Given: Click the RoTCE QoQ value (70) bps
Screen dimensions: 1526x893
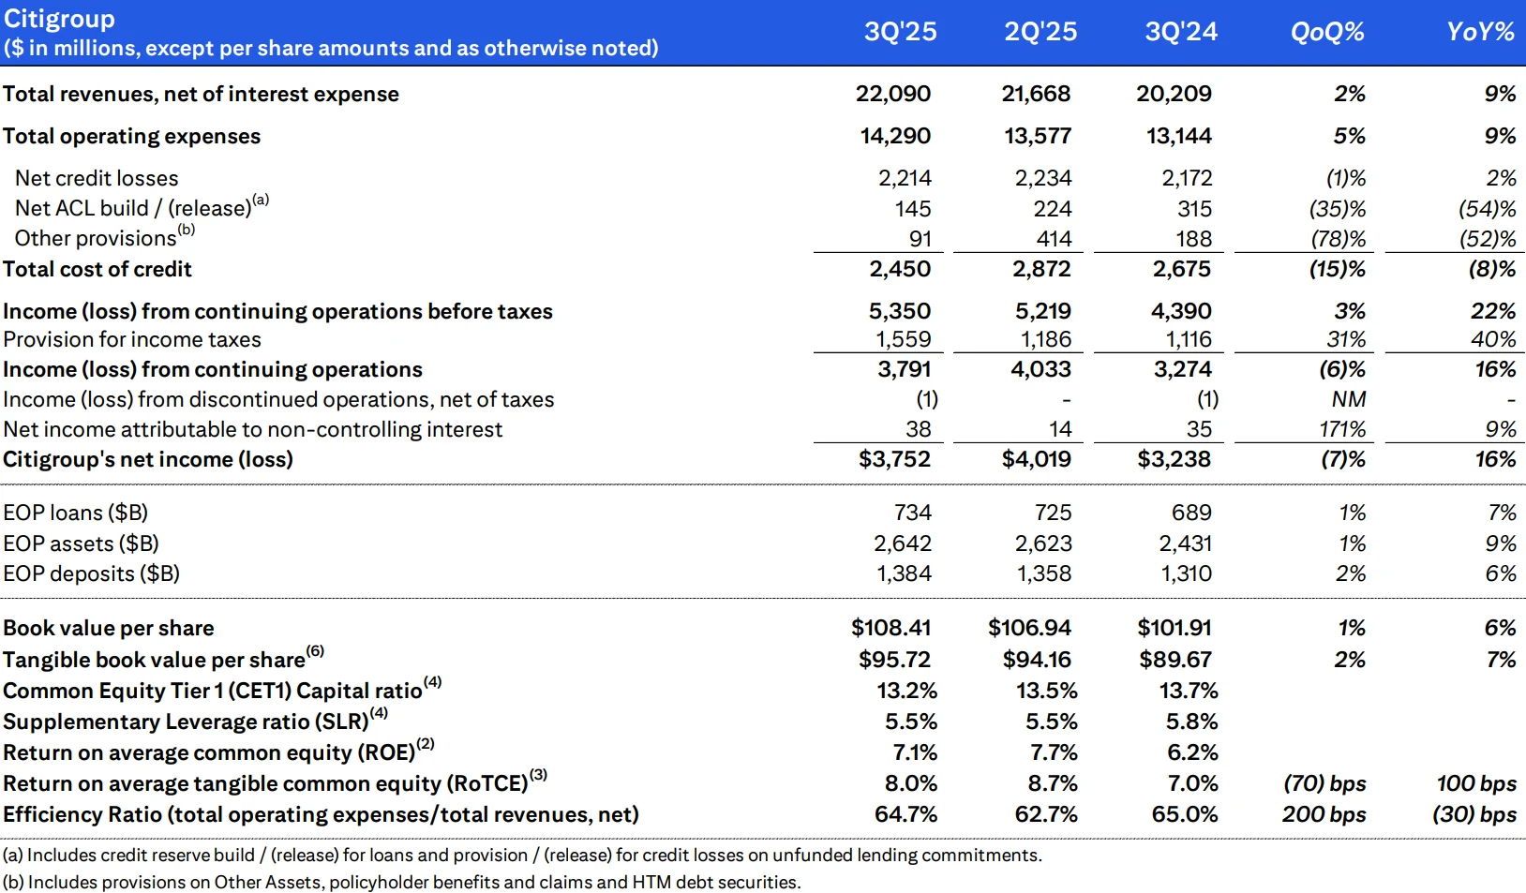Looking at the screenshot, I should tap(1324, 783).
